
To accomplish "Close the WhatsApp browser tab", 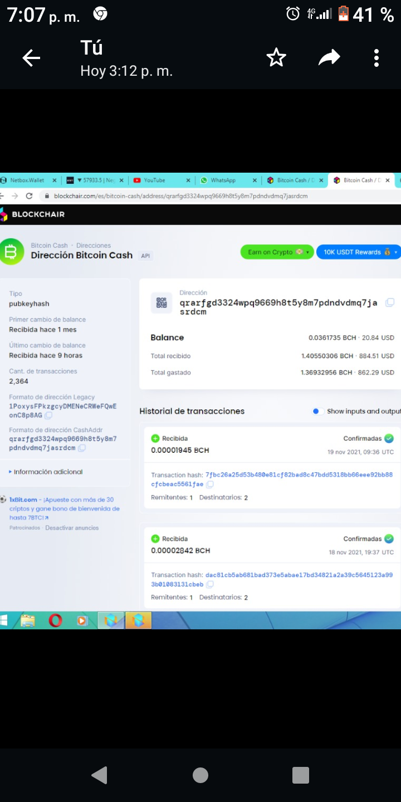I will (x=255, y=180).
